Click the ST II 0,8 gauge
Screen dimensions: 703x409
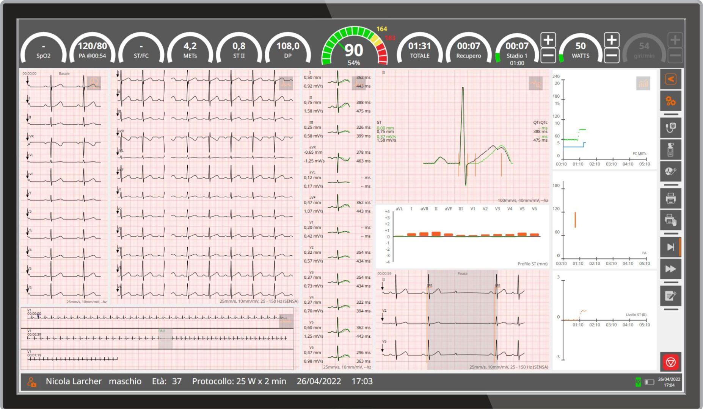click(239, 49)
